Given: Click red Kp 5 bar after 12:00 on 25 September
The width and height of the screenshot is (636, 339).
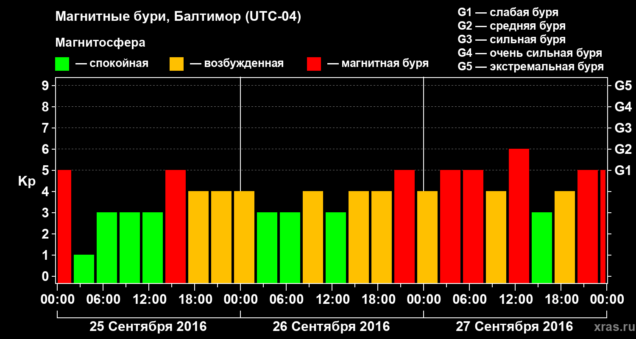Looking at the screenshot, I should point(176,227).
